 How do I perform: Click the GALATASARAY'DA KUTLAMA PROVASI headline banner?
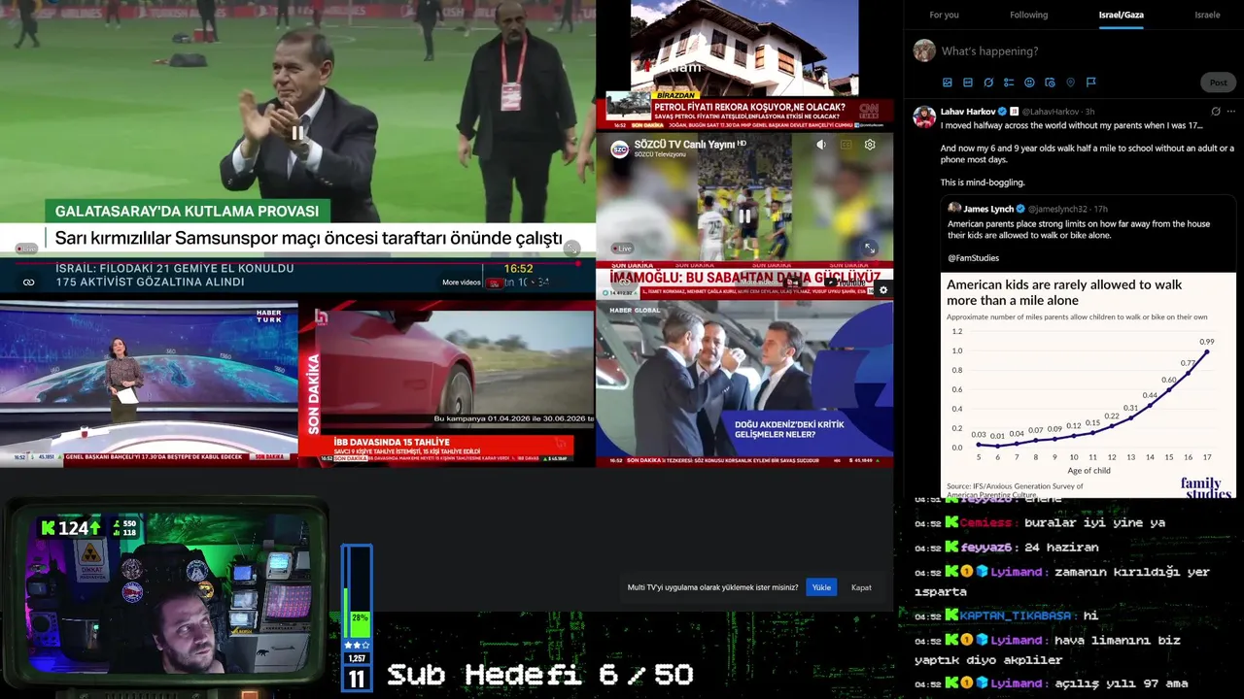[187, 211]
